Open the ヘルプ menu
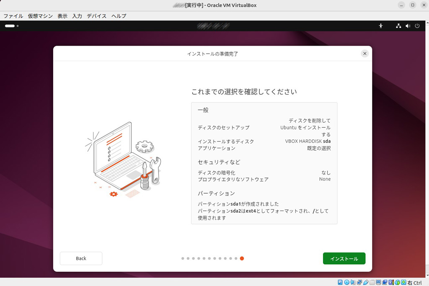This screenshot has height=286, width=429. (119, 16)
